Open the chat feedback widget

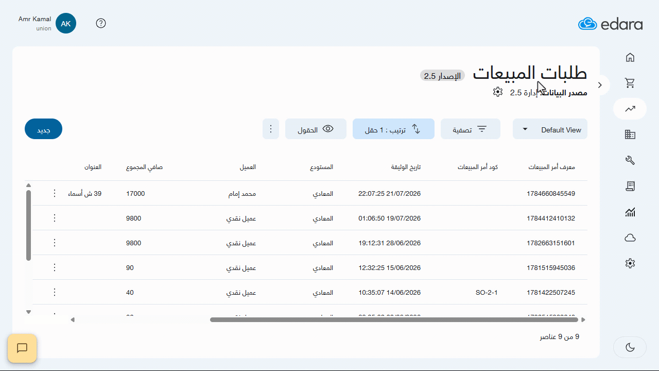pyautogui.click(x=22, y=348)
